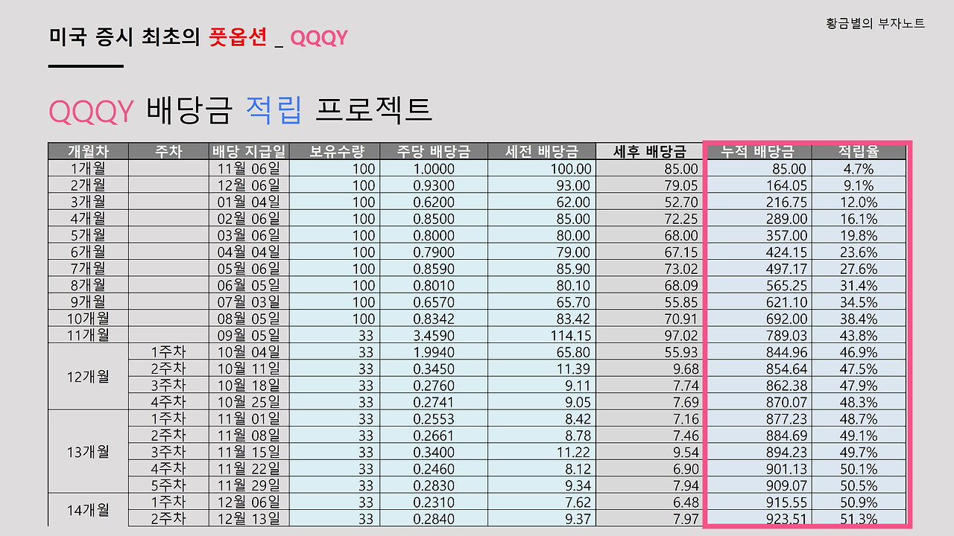
Task: Click the merged '12개월' cell
Action: tap(88, 377)
